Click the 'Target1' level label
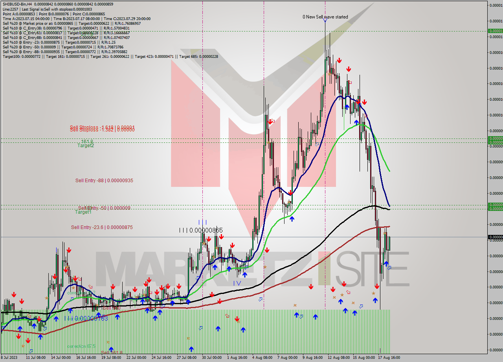This screenshot has height=362, width=503. [x=83, y=212]
